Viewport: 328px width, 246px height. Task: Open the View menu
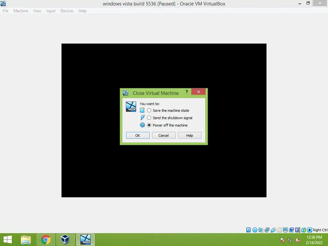[x=37, y=11]
